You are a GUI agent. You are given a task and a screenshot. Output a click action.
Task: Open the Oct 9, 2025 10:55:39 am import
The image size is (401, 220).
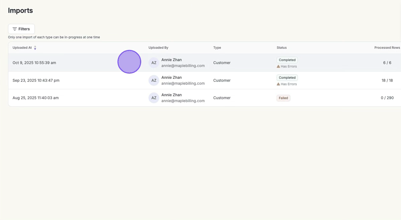[x=34, y=63]
